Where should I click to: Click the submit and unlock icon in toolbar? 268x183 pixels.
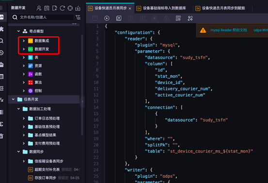[x=142, y=18]
